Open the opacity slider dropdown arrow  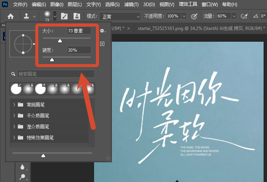pos(184,16)
